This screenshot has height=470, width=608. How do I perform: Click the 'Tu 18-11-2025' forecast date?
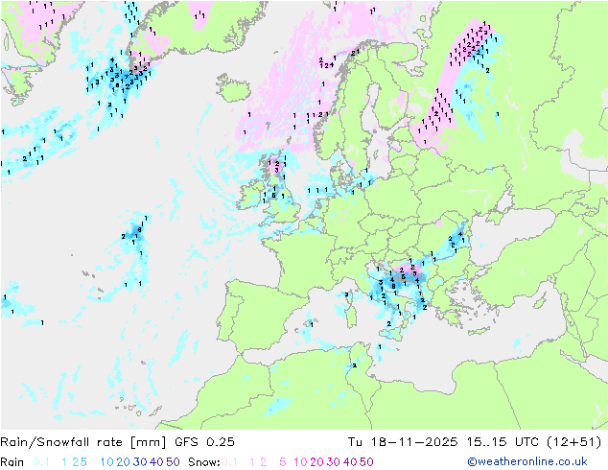pos(403,442)
